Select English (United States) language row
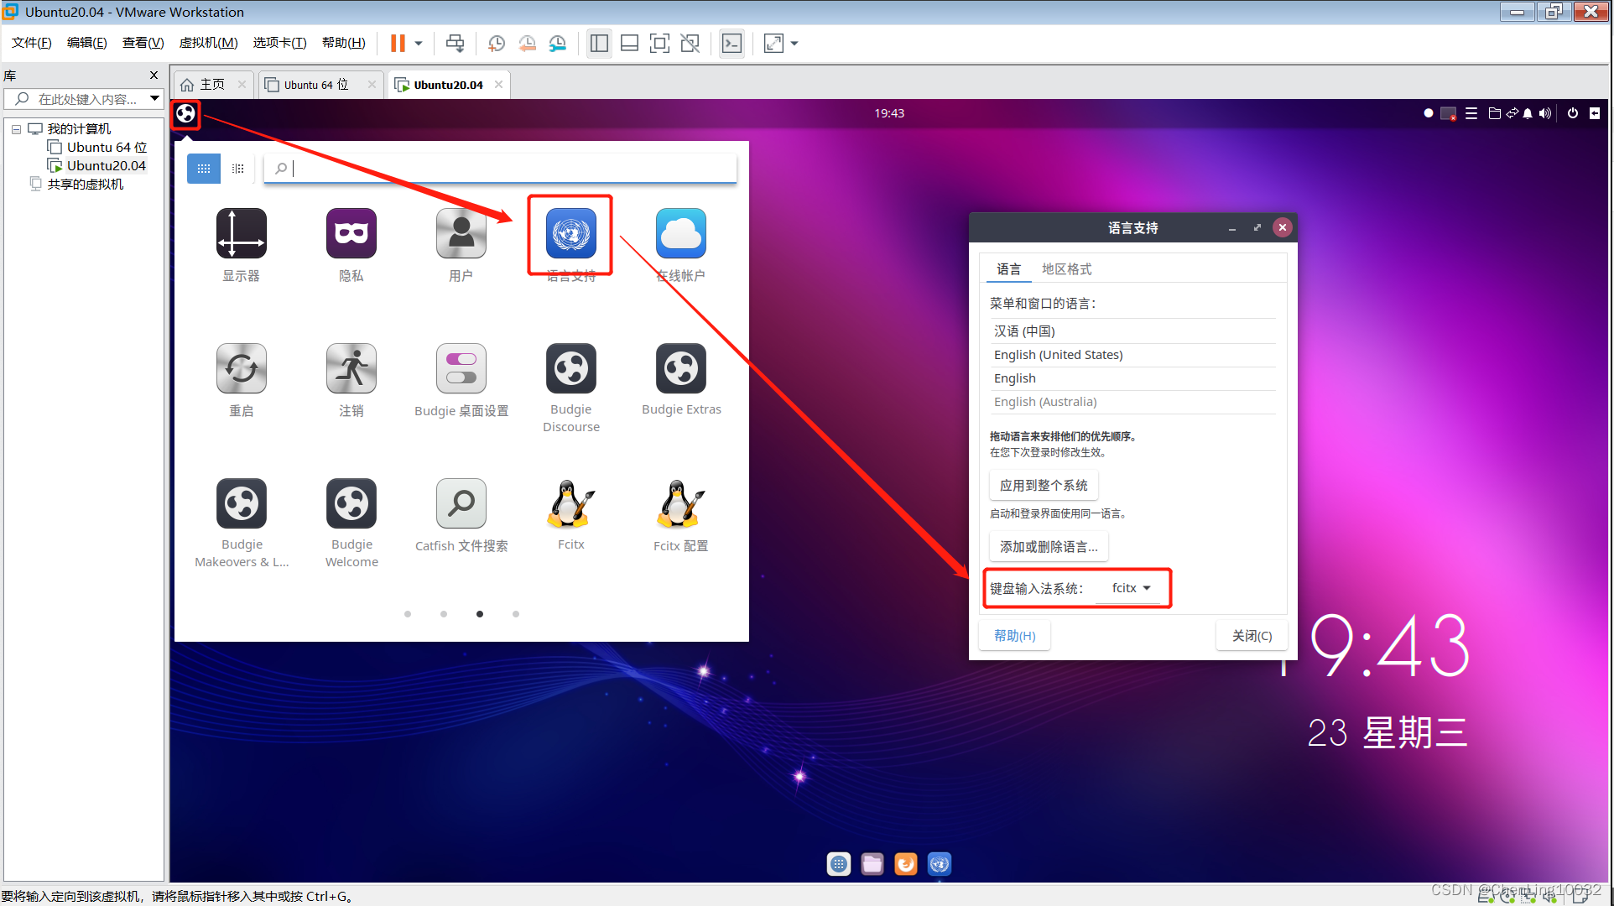1614x906 pixels. (x=1132, y=355)
